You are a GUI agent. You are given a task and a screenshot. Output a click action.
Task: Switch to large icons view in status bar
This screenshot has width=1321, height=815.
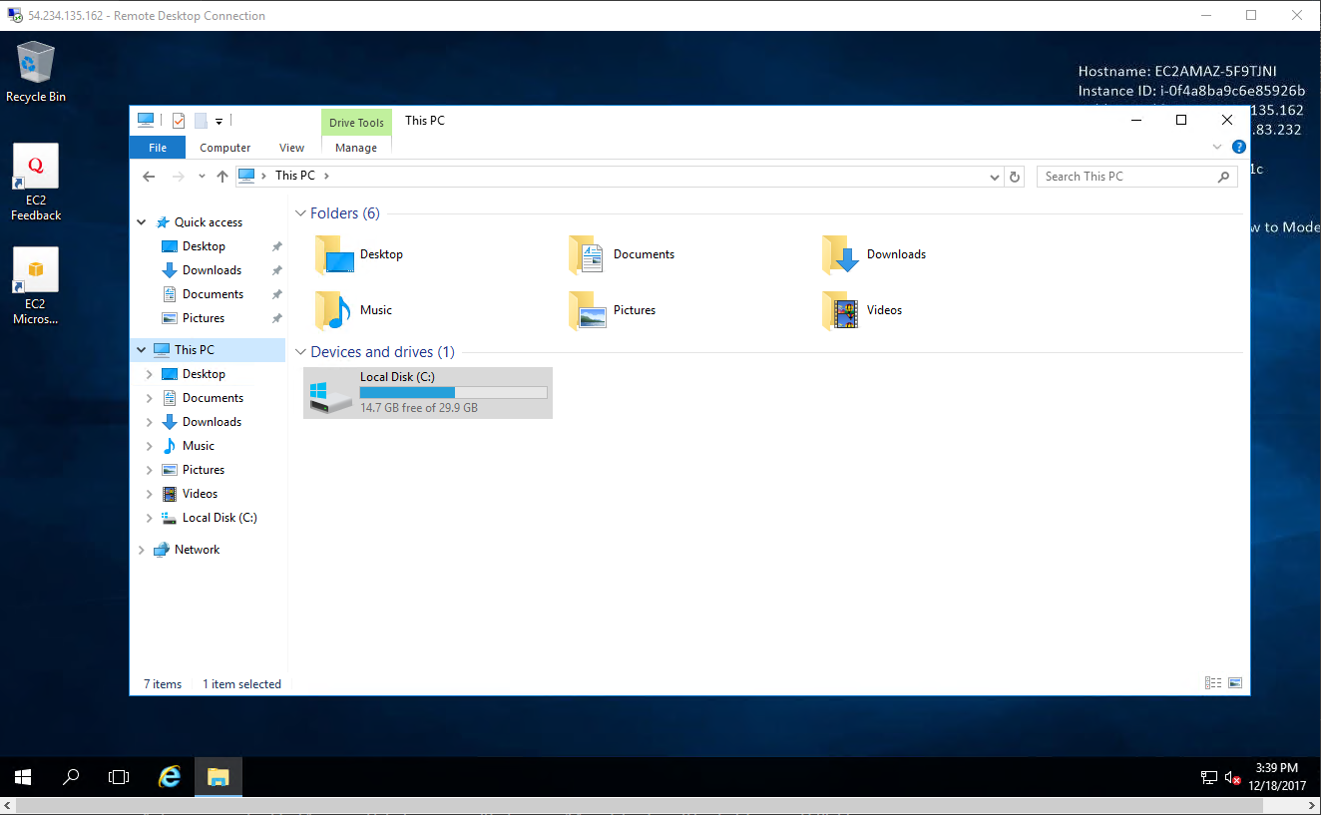coord(1235,683)
